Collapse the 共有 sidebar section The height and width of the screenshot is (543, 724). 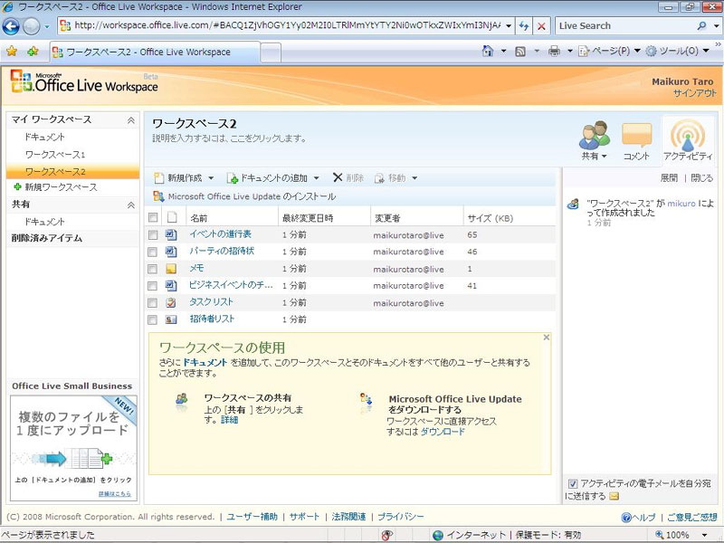pos(131,205)
